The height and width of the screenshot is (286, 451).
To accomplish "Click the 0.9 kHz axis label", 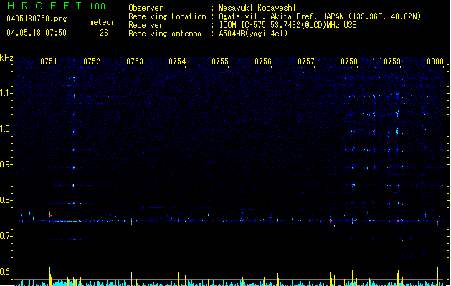I will click(x=6, y=164).
